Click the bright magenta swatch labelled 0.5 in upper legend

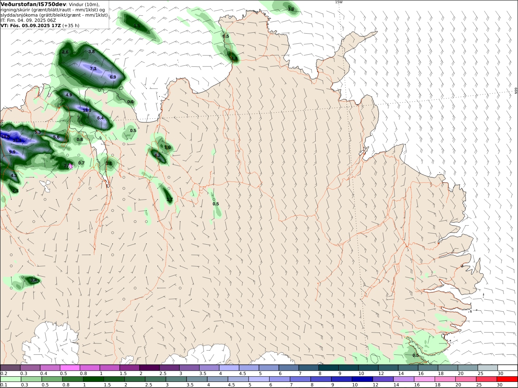[70, 367]
